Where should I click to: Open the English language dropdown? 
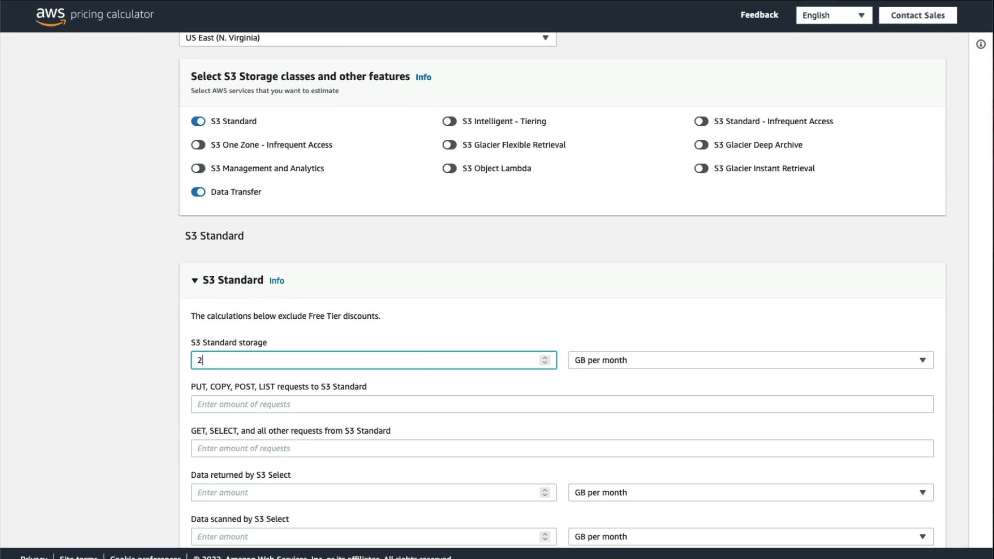point(834,16)
